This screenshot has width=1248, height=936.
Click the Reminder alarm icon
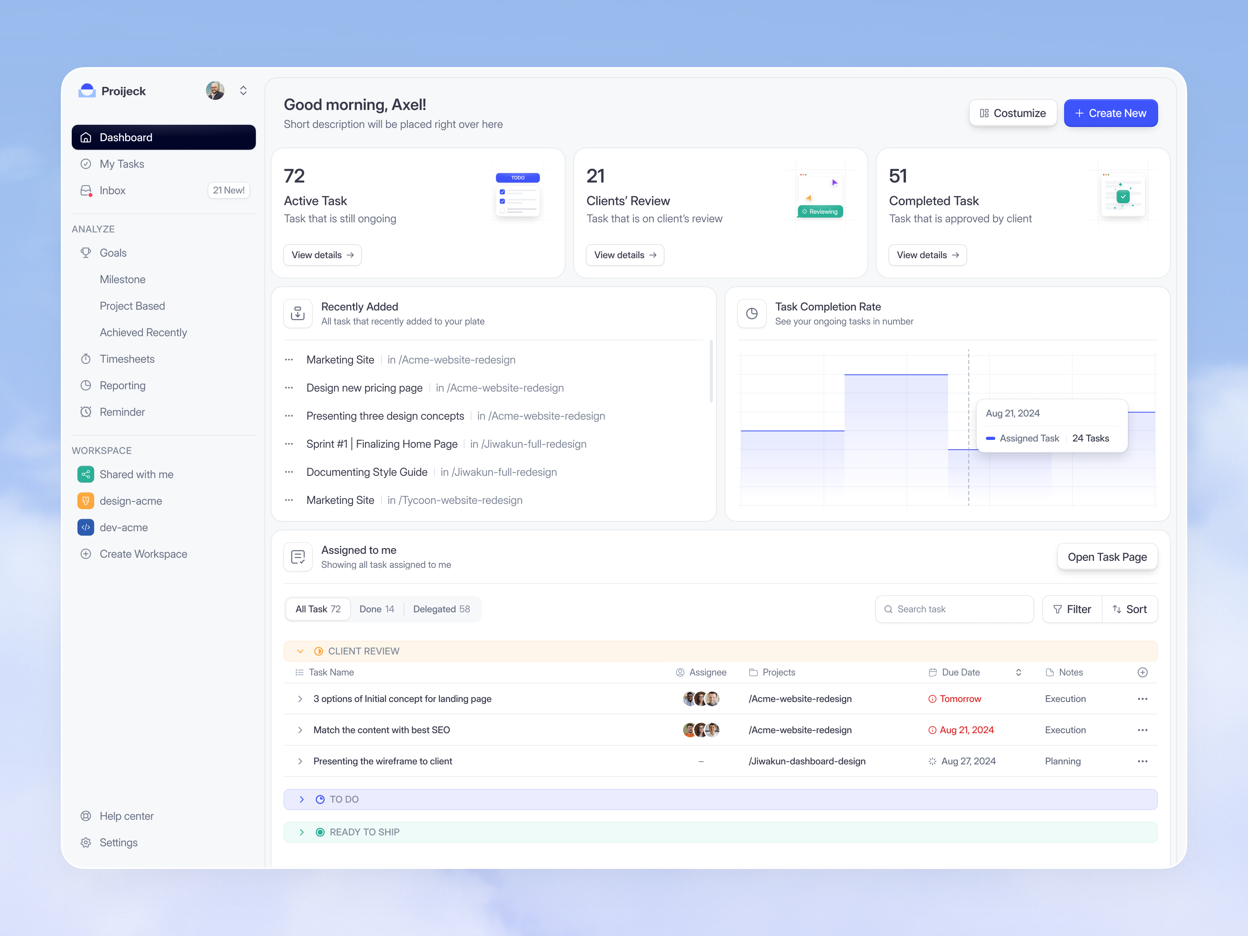click(86, 412)
